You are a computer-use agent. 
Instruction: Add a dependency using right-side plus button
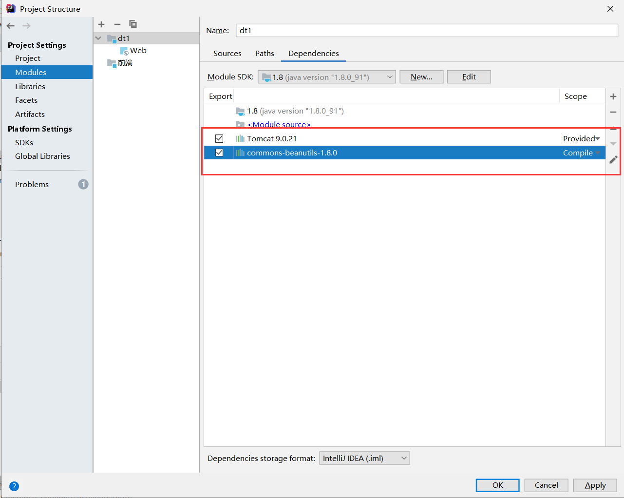[x=613, y=96]
